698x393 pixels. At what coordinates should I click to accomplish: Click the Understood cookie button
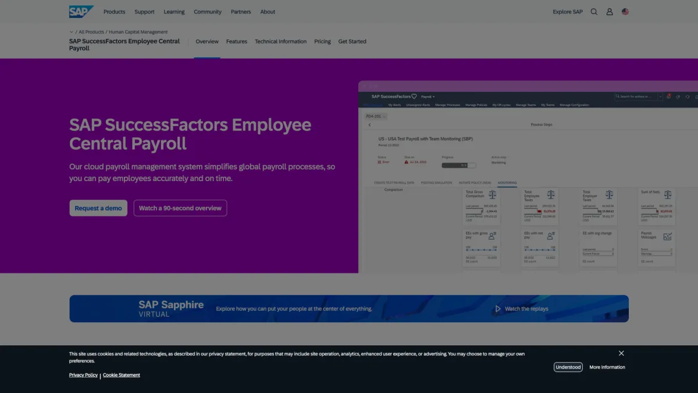[568, 367]
